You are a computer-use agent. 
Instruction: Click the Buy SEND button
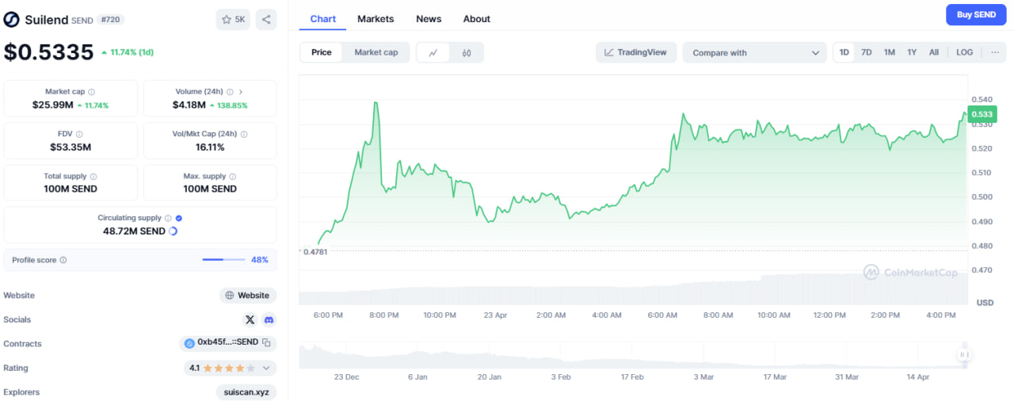pyautogui.click(x=975, y=15)
